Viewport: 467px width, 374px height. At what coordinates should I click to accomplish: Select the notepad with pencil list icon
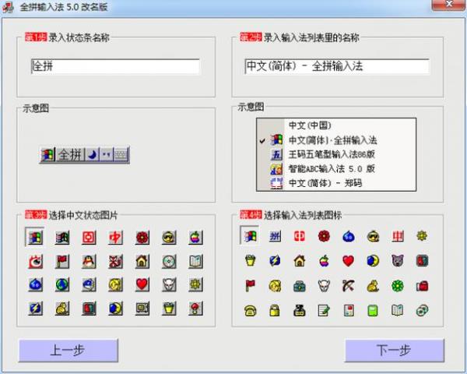(324, 310)
